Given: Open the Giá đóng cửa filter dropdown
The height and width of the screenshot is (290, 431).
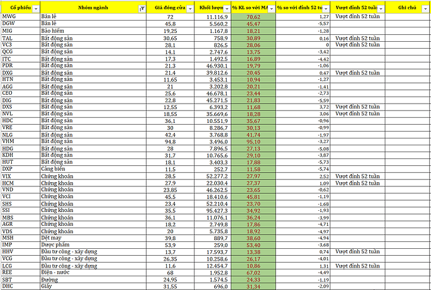Looking at the screenshot, I should [x=191, y=9].
